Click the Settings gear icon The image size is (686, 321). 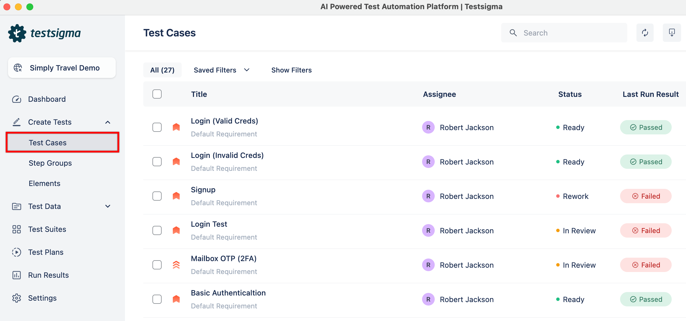click(17, 298)
